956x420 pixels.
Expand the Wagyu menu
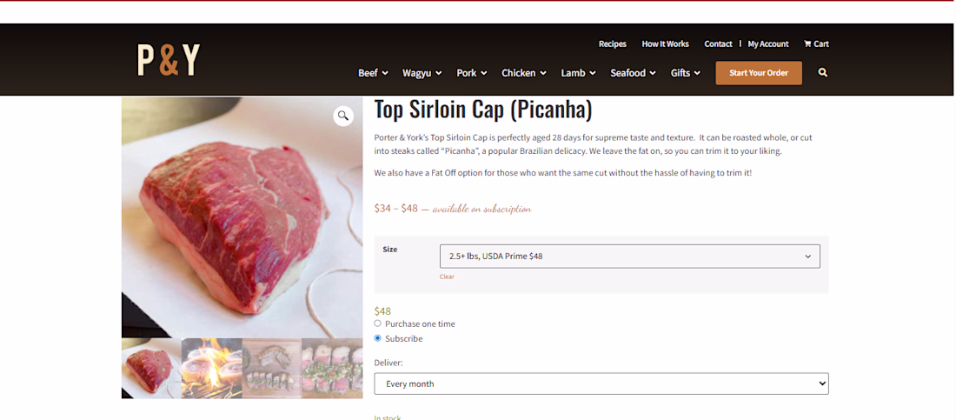coord(422,73)
